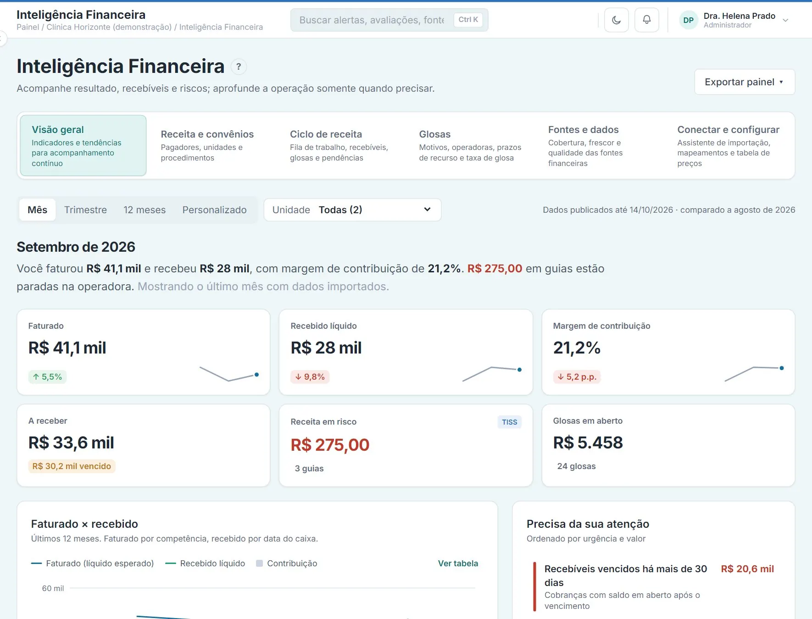Click the Glosas em aberto R$ 5.458 value
Image resolution: width=812 pixels, height=619 pixels.
[588, 442]
